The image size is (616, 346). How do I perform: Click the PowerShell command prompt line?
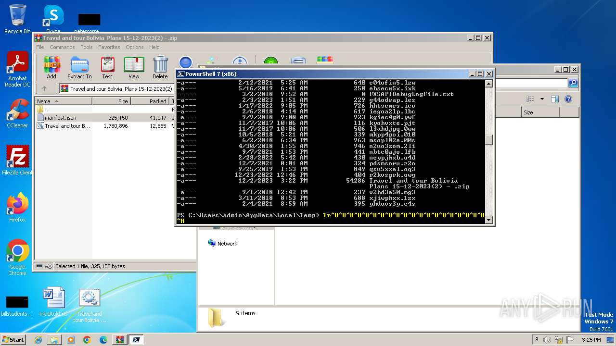point(331,218)
